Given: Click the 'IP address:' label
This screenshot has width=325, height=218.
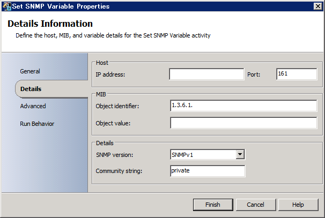Looking at the screenshot, I should (x=110, y=74).
